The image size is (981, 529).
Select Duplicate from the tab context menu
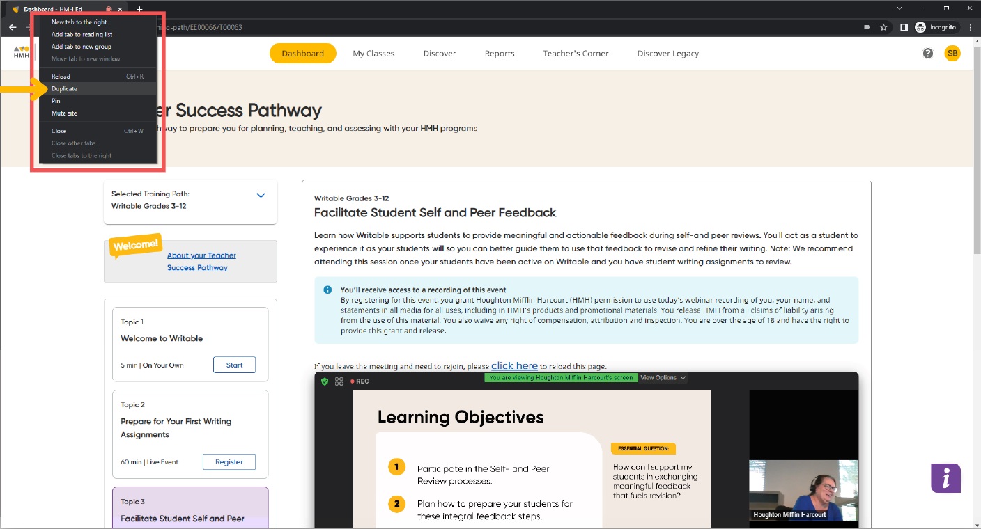click(x=64, y=88)
